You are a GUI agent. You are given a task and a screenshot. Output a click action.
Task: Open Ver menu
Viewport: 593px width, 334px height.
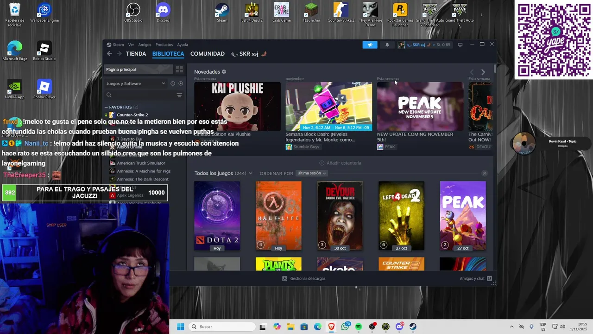pos(131,45)
